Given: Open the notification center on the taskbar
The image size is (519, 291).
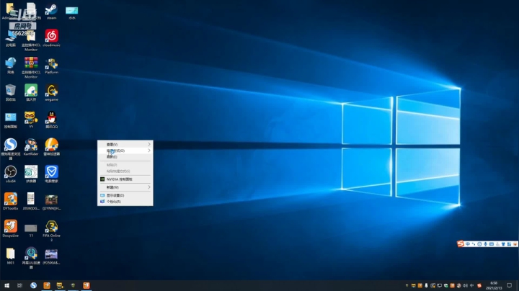Looking at the screenshot, I should (510, 285).
